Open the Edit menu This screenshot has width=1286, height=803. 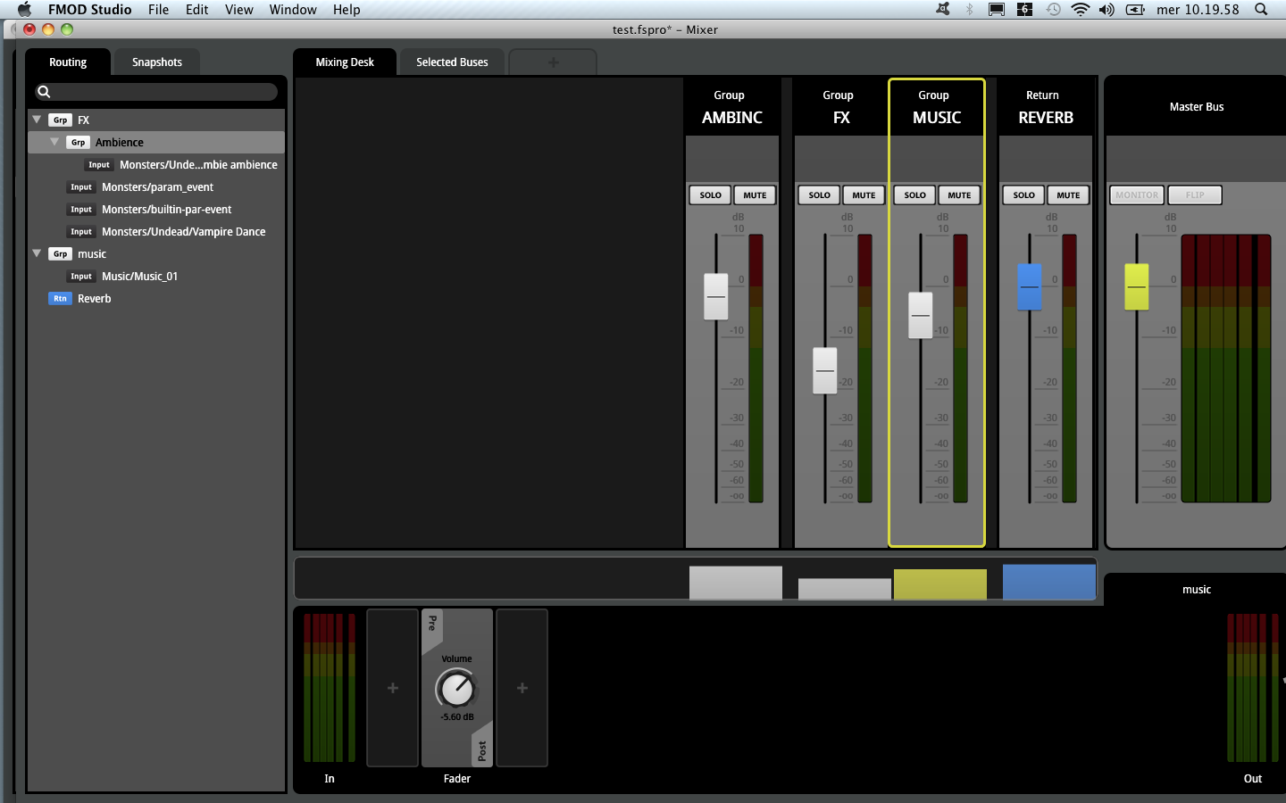coord(196,10)
